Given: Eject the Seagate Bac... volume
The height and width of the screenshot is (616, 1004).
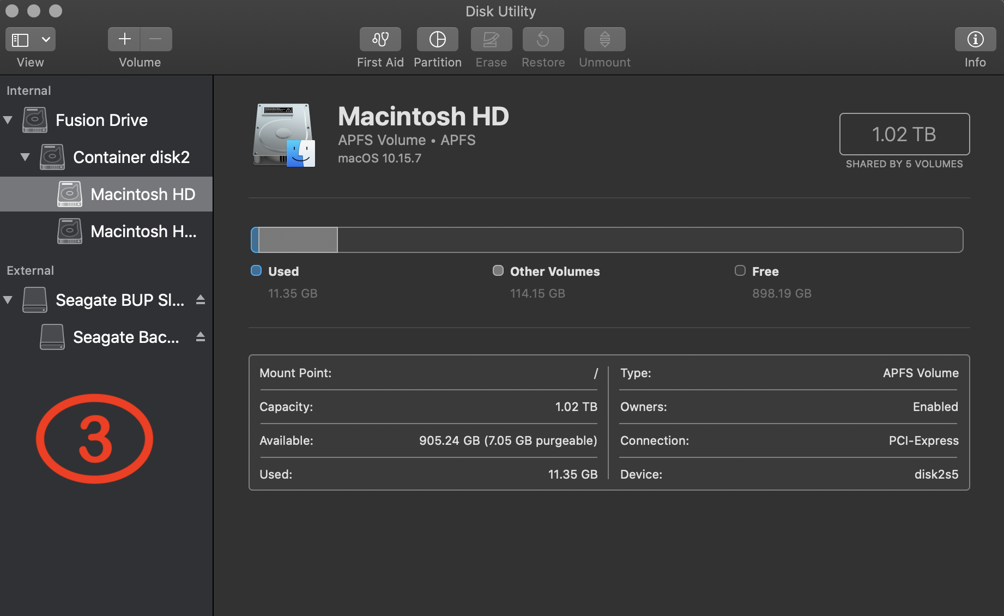Looking at the screenshot, I should (x=201, y=337).
